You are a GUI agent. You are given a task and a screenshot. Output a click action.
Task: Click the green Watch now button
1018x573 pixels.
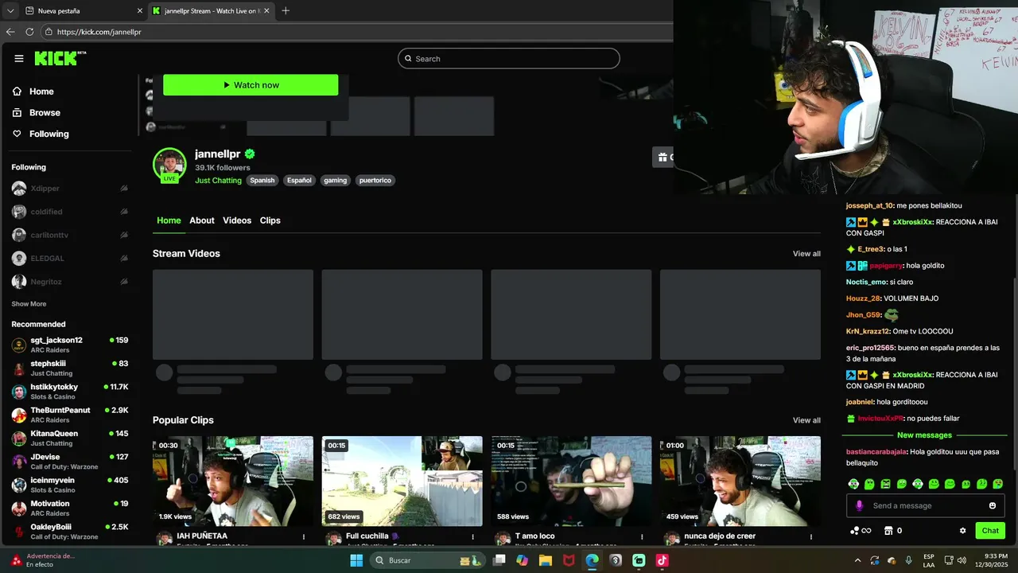(251, 85)
